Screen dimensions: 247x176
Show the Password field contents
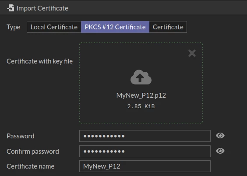click(220, 136)
